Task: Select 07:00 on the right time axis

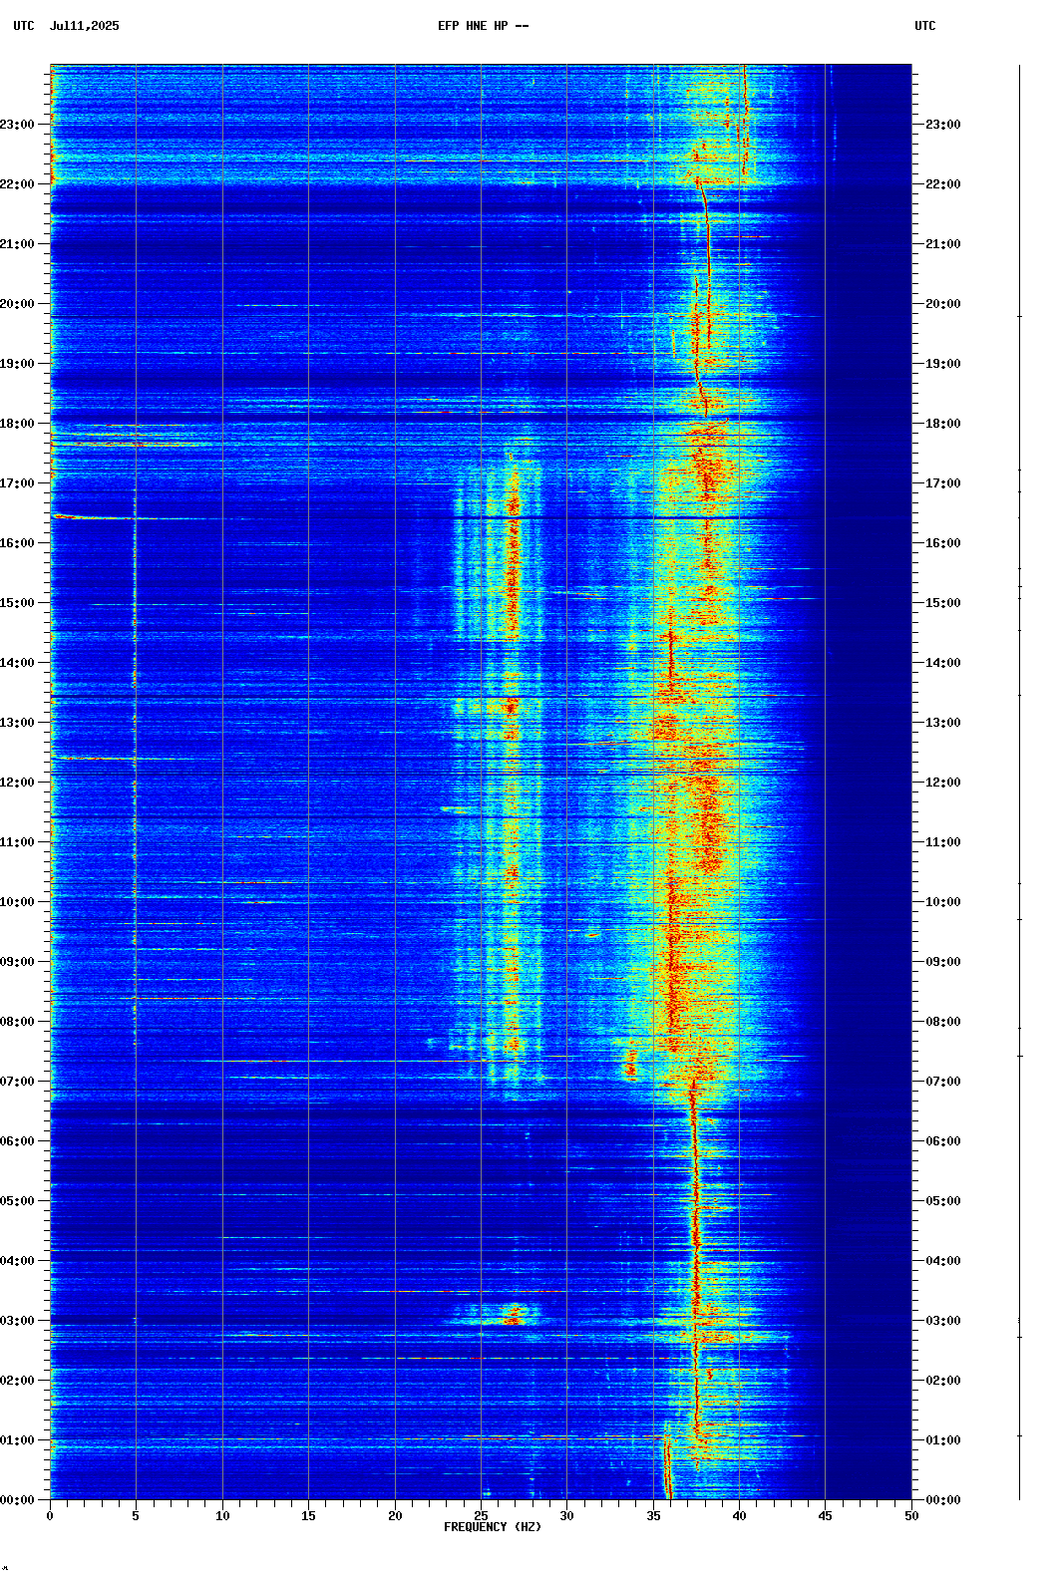Action: point(943,1082)
